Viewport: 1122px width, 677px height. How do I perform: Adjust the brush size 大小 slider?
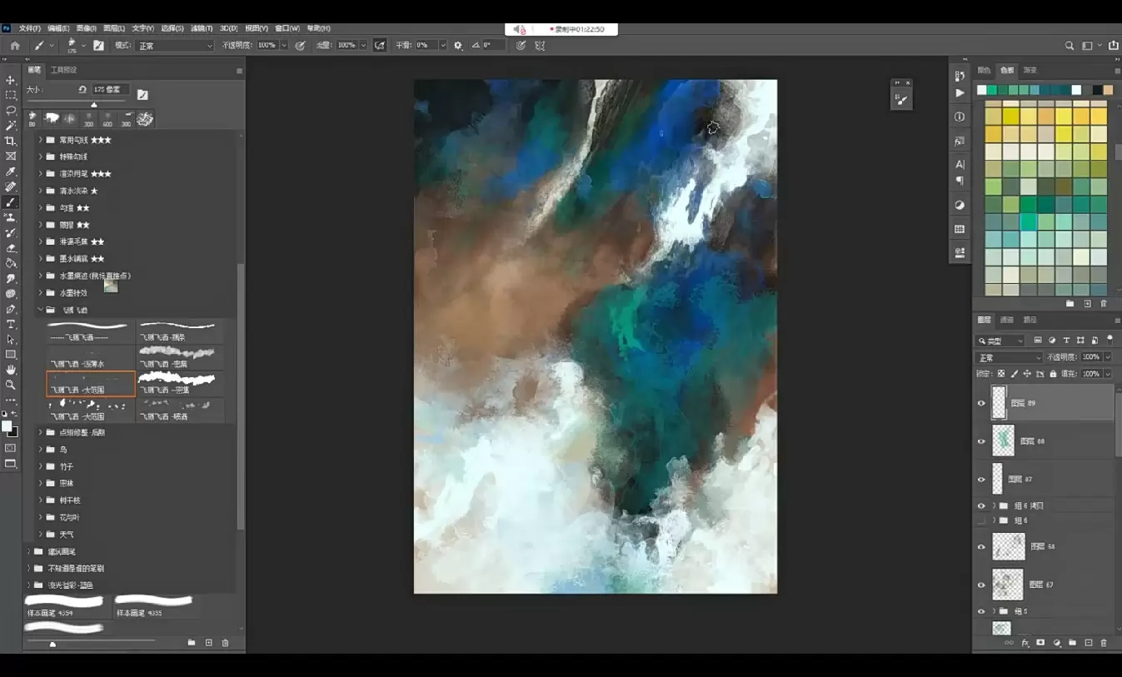(x=93, y=105)
